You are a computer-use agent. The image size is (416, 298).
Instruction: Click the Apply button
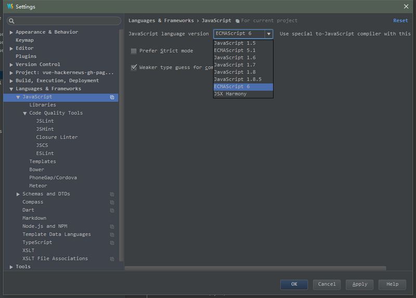(359, 284)
